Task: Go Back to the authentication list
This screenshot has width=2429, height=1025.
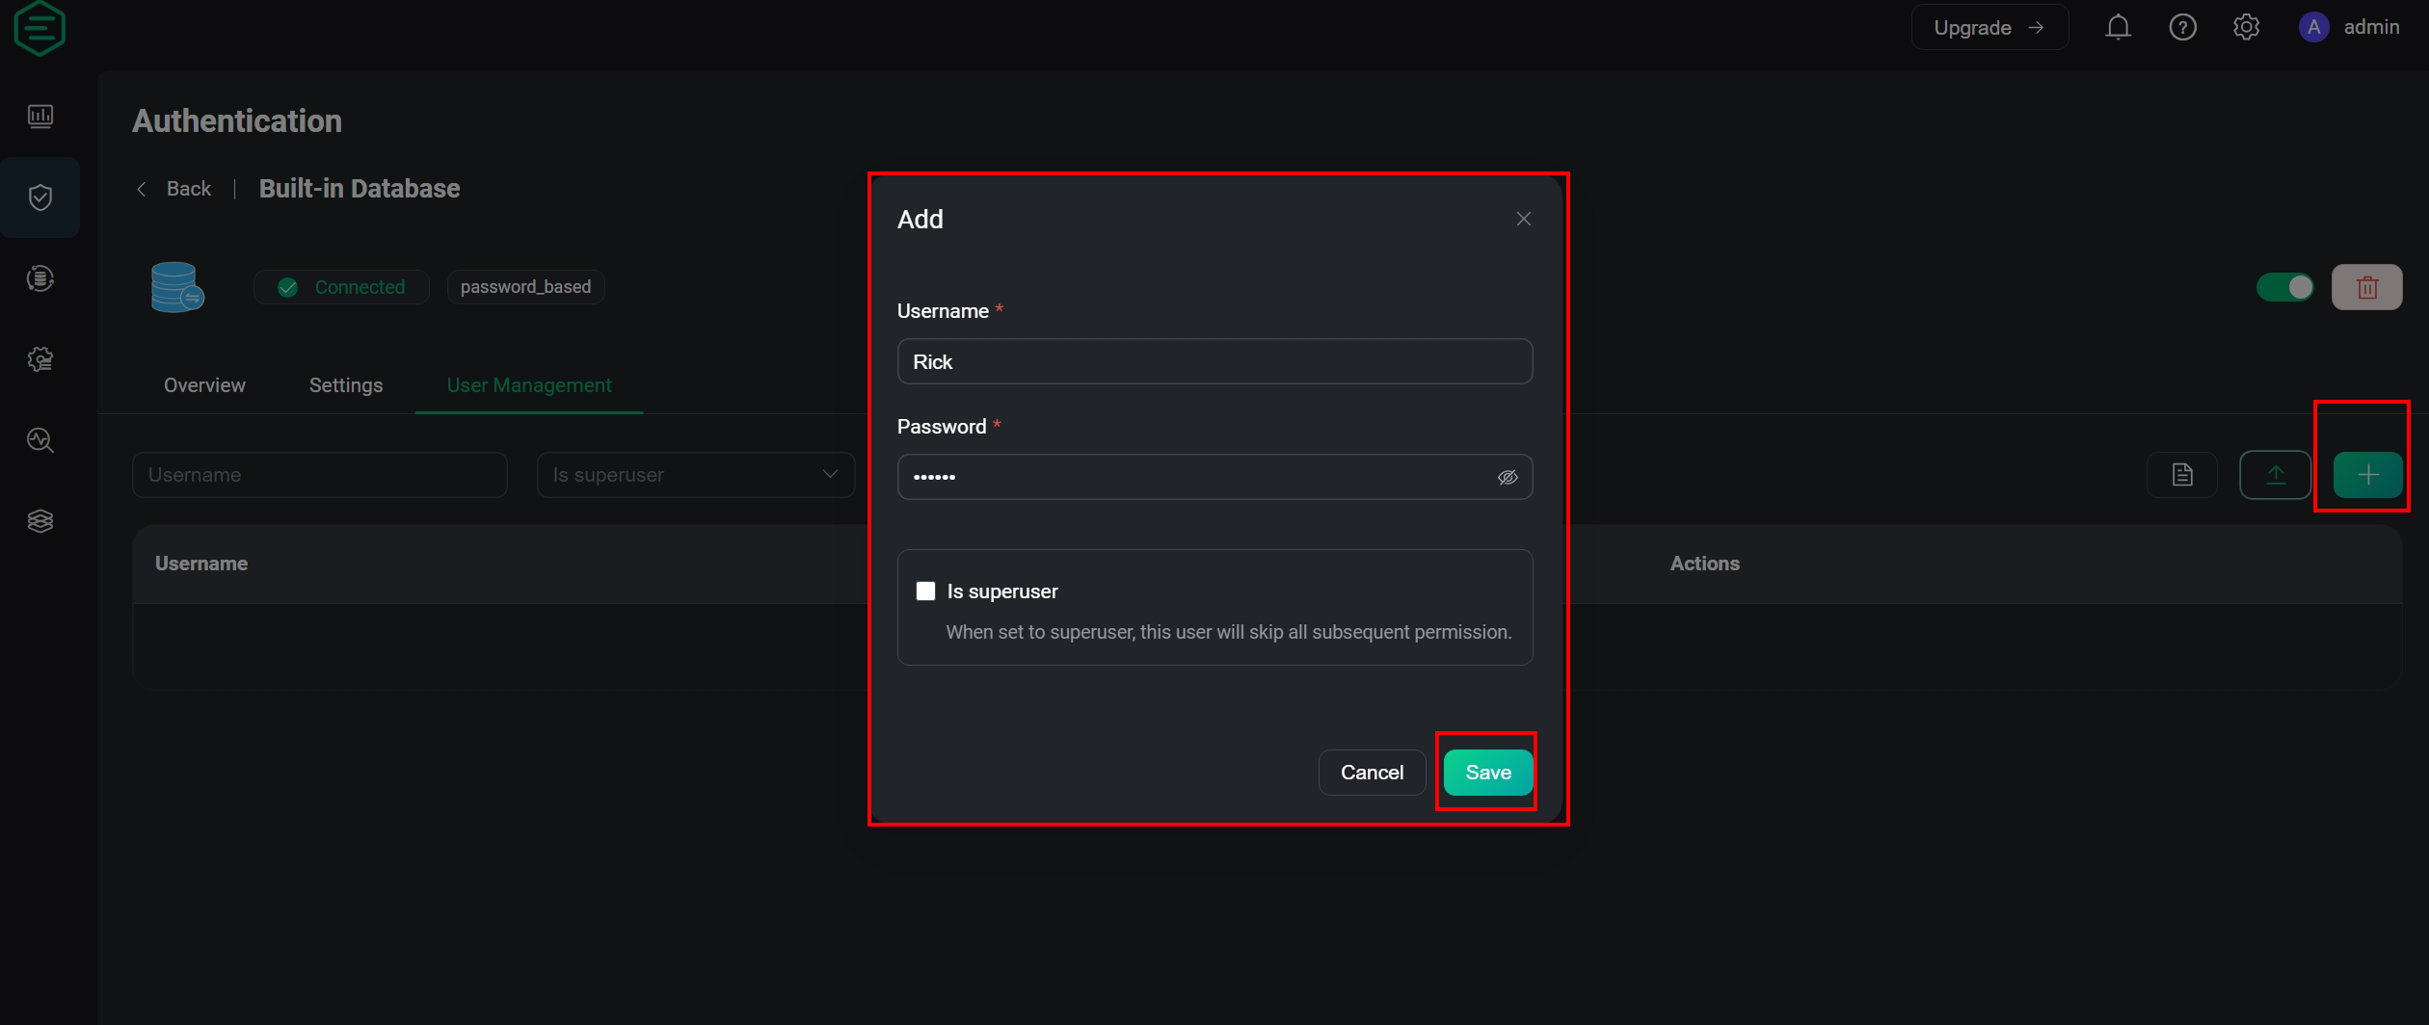Action: [174, 189]
